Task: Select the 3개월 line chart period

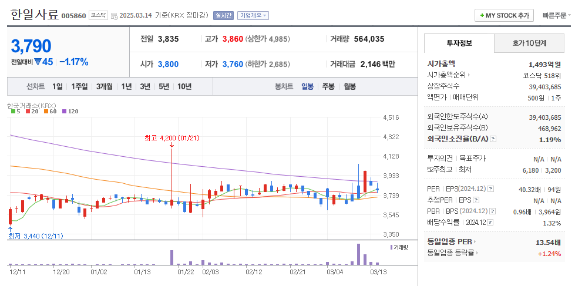Action: click(x=104, y=87)
